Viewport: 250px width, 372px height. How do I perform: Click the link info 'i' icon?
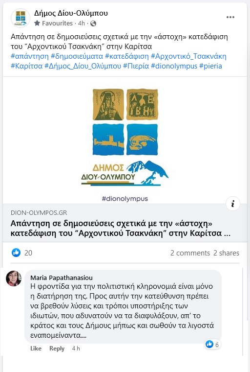(x=233, y=204)
